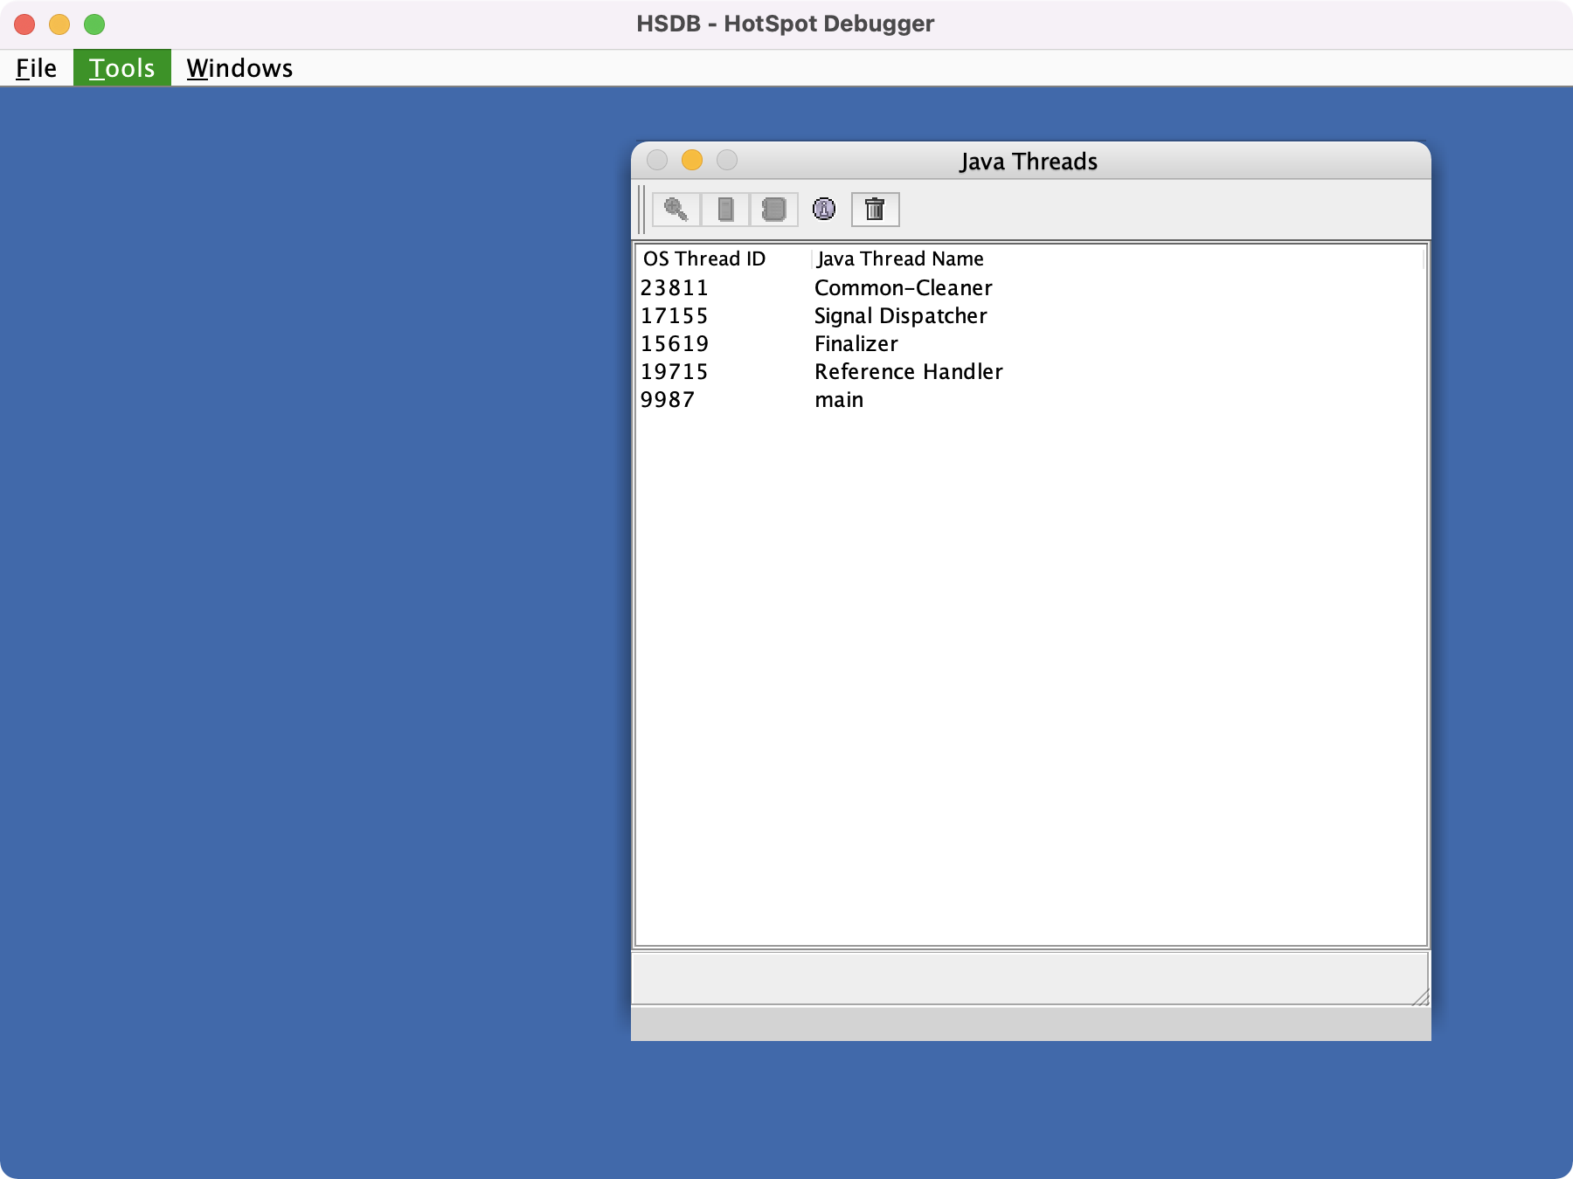Select thread ID 19715
Screen dimensions: 1573x1179
[x=674, y=372]
